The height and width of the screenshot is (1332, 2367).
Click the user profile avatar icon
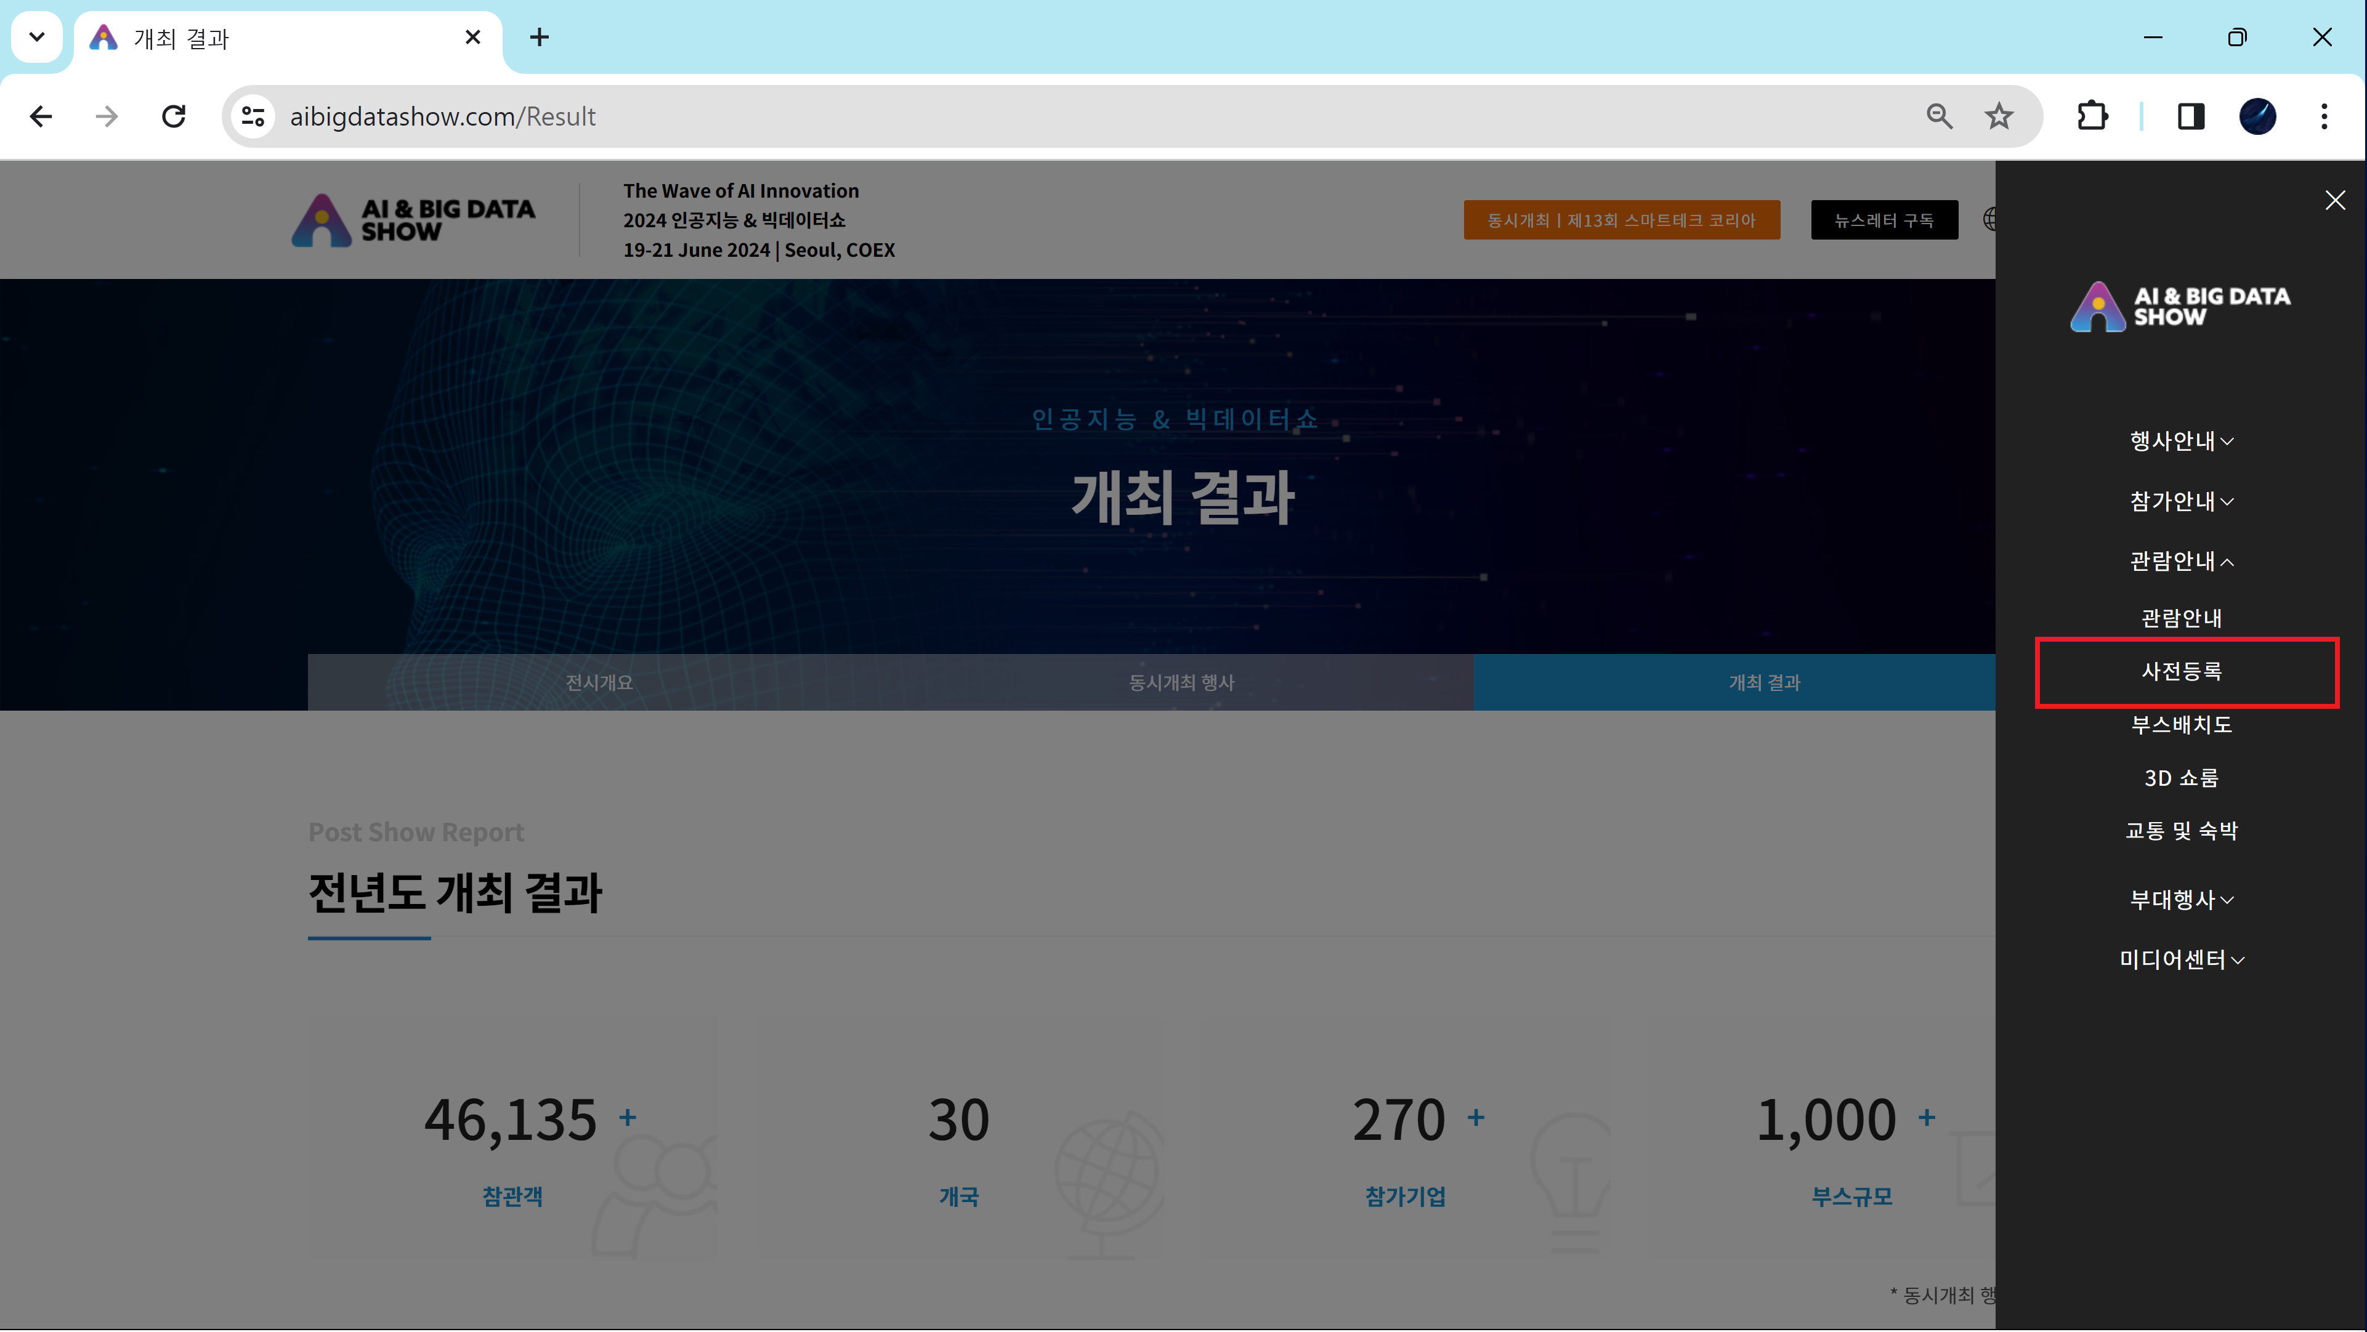tap(2257, 116)
